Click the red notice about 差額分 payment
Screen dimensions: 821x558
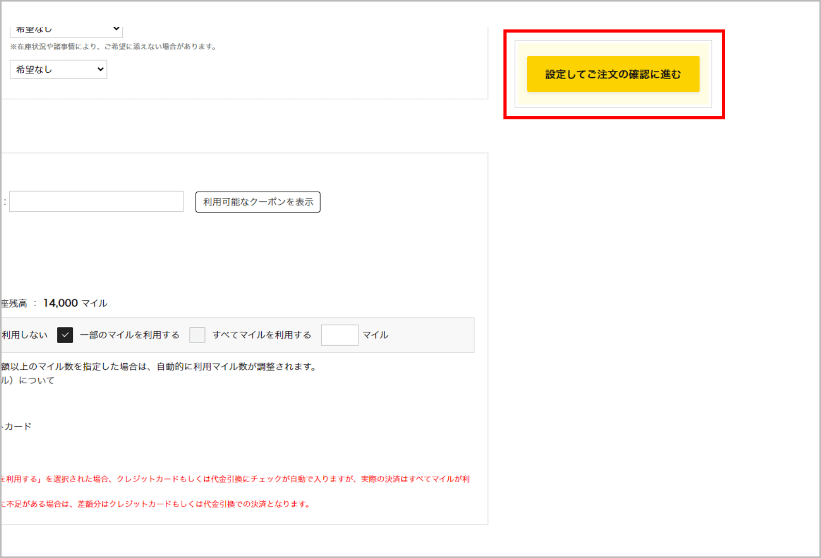point(155,504)
